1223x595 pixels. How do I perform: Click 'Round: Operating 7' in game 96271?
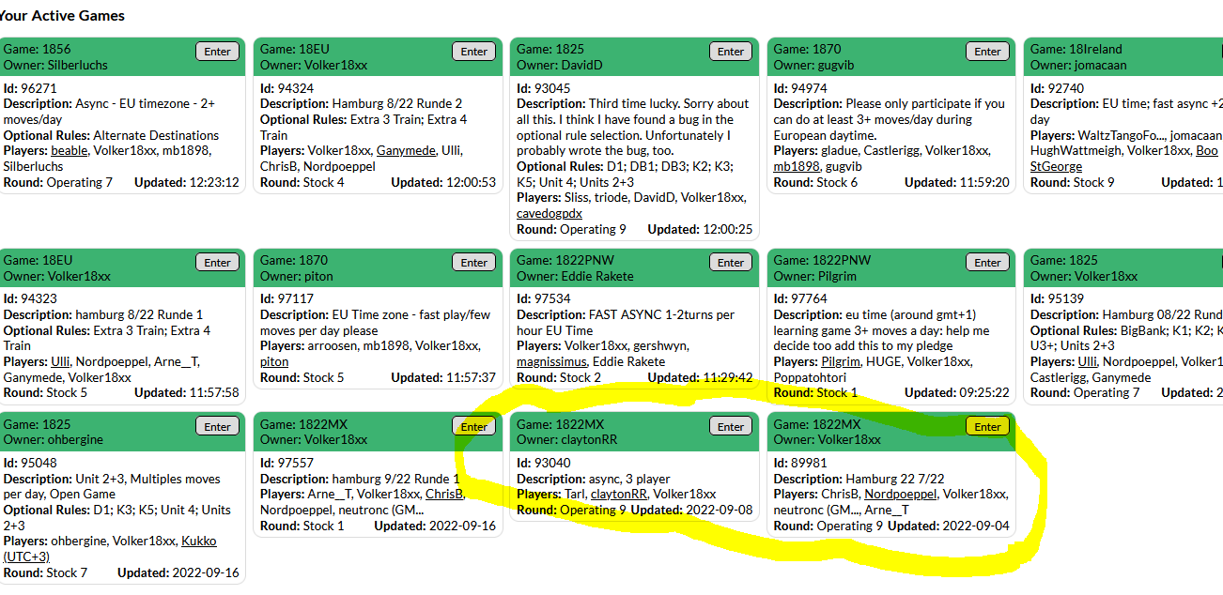point(58,183)
